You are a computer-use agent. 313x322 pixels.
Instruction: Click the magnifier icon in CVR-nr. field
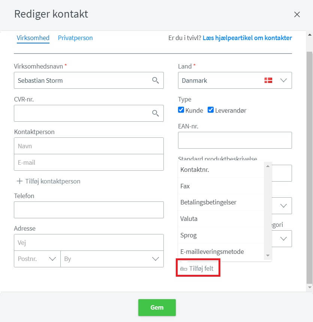(x=156, y=113)
